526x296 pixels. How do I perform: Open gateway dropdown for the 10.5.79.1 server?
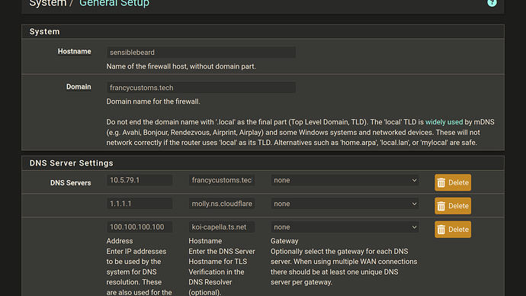(345, 180)
